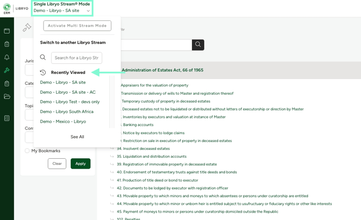
Task: Click the ERM logo
Action: pos(7,9)
